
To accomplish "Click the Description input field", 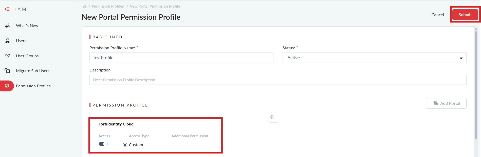I will pyautogui.click(x=278, y=80).
